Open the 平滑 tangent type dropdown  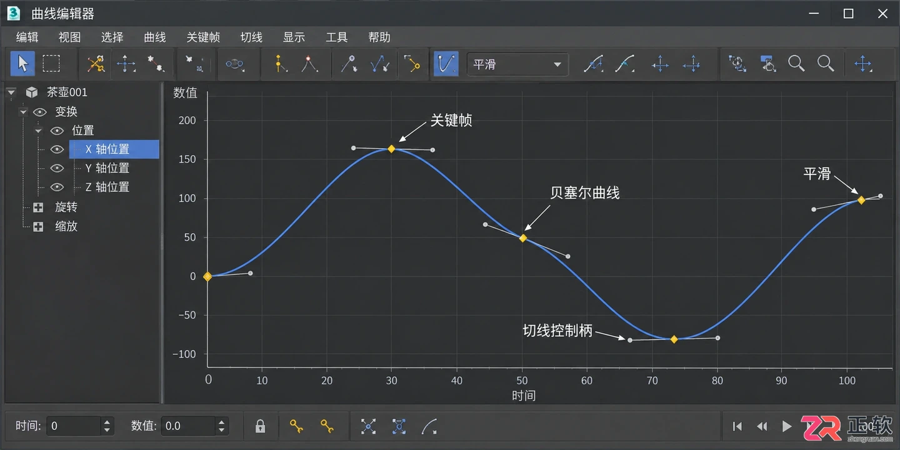[517, 64]
